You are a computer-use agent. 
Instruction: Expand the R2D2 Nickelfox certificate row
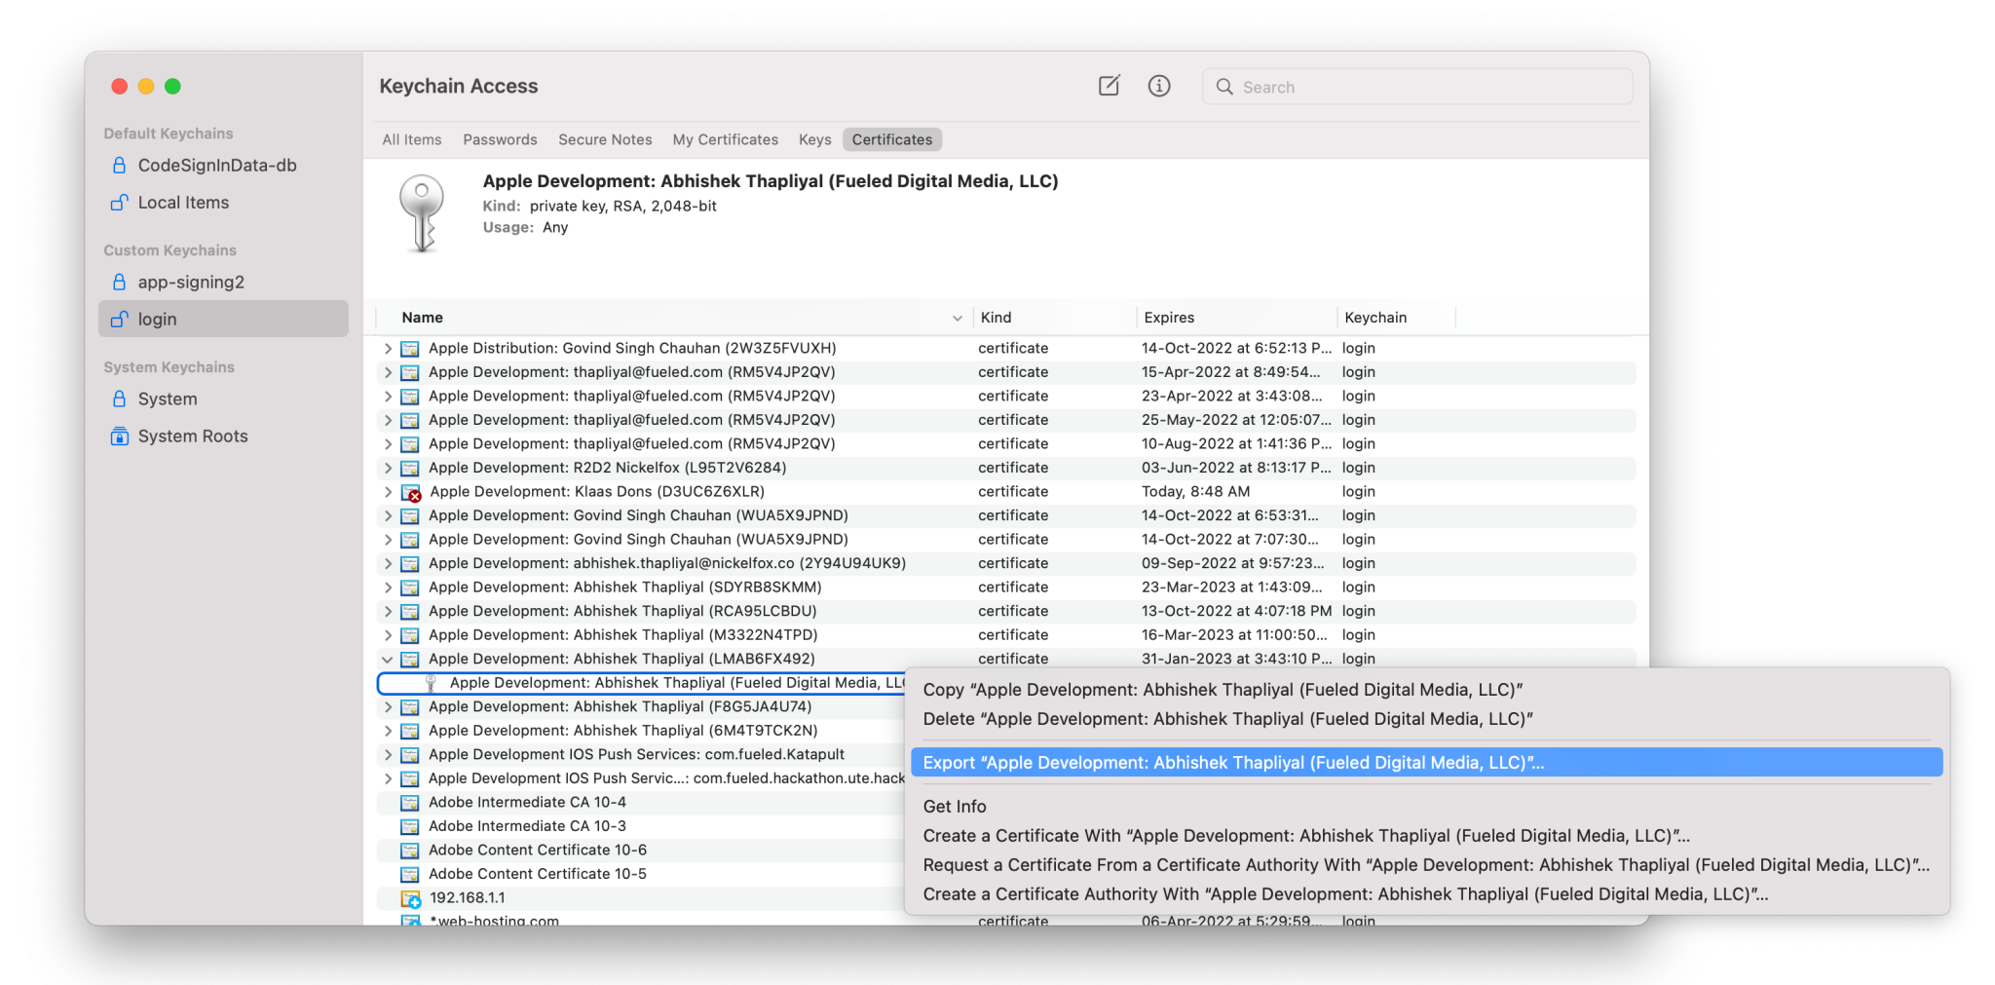point(388,468)
